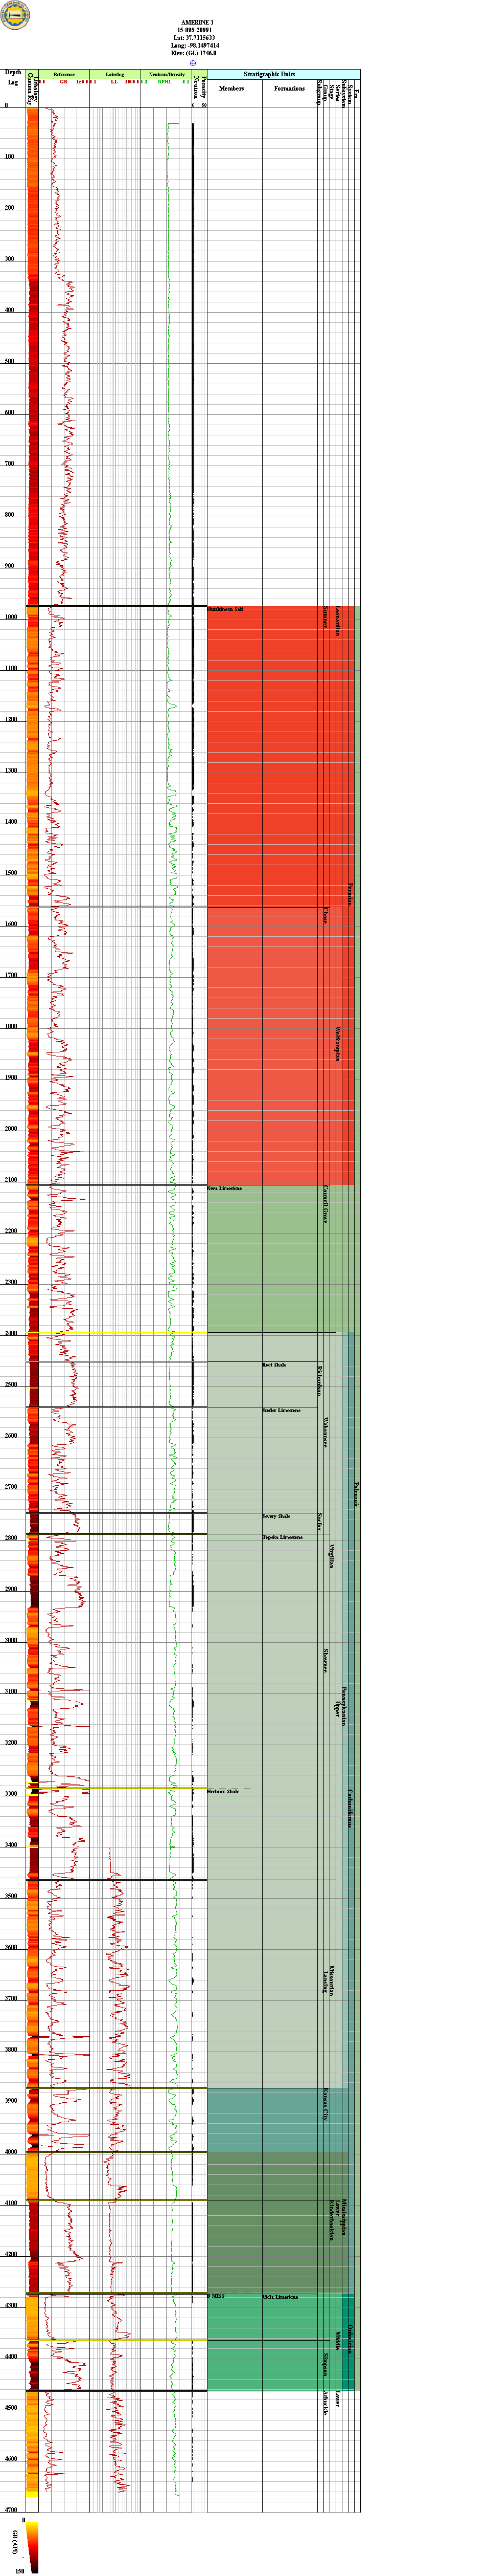Click the Sumner group label
This screenshot has height=2576, width=488.
[326, 616]
